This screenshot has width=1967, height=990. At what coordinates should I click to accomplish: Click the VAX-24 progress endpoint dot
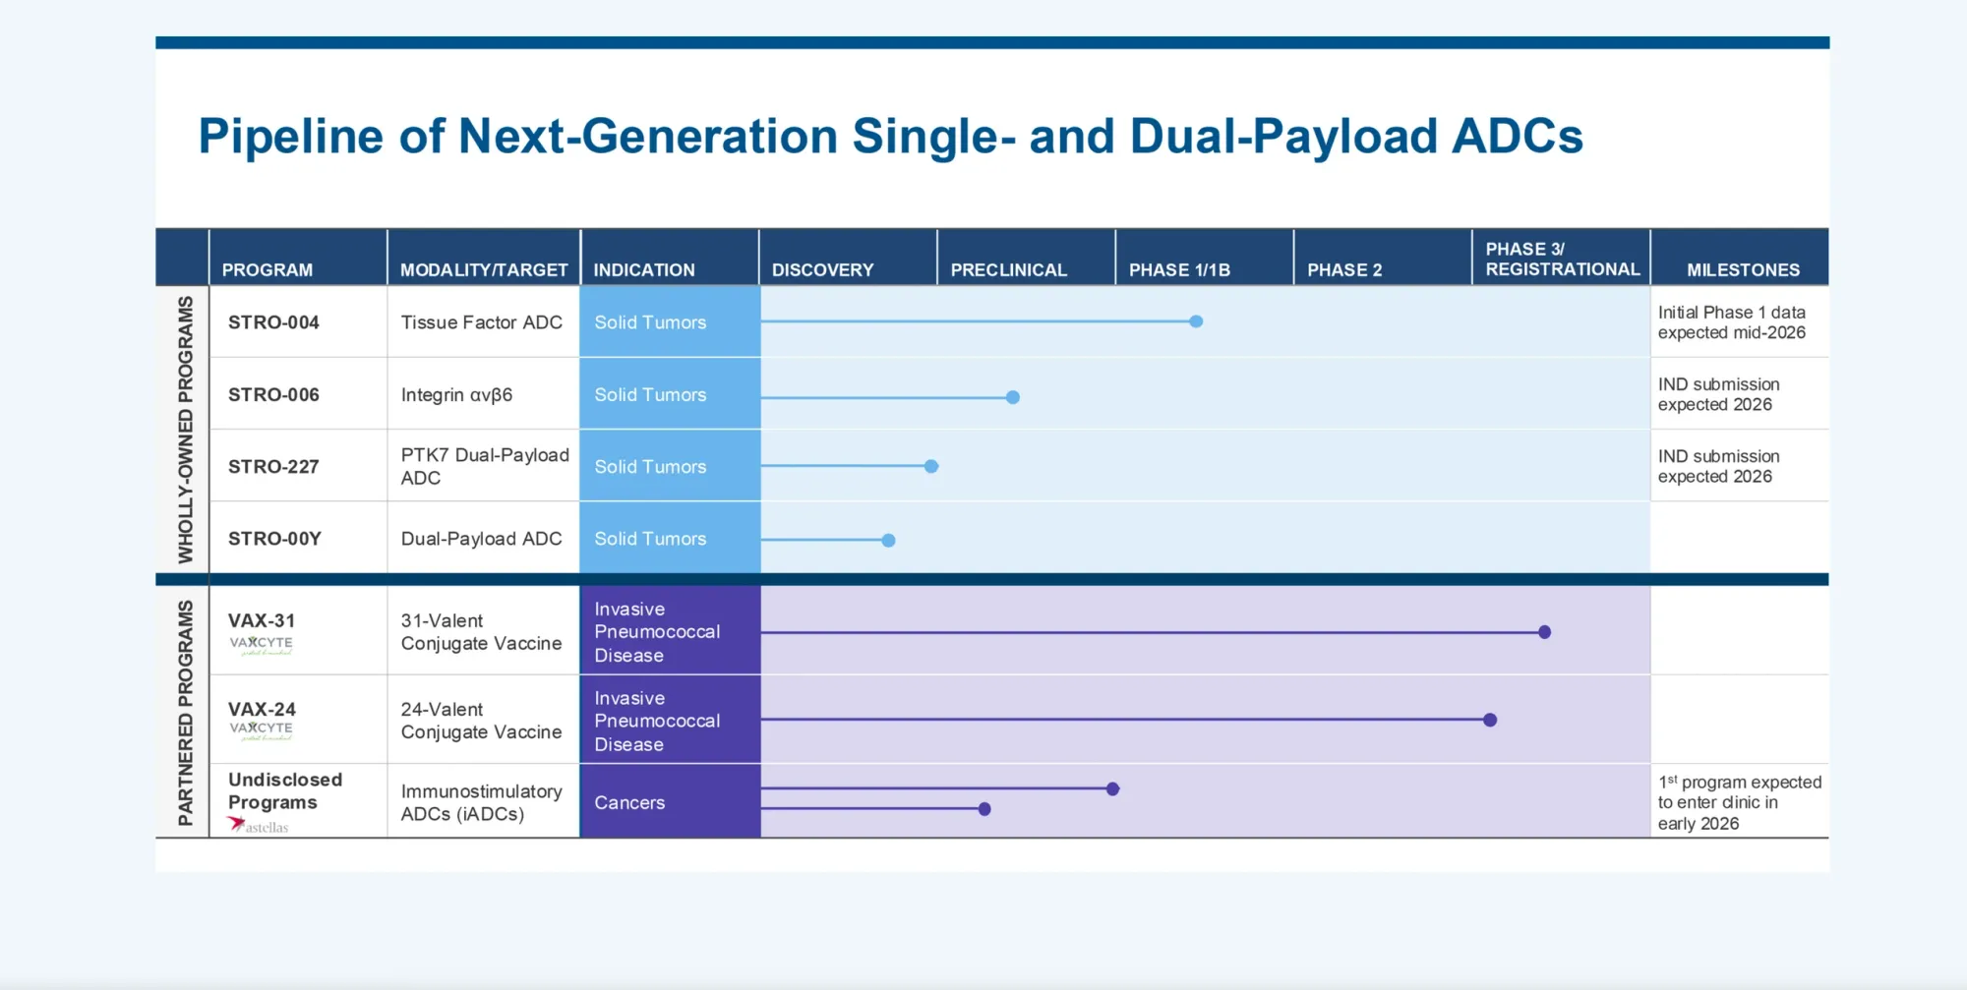click(1490, 720)
